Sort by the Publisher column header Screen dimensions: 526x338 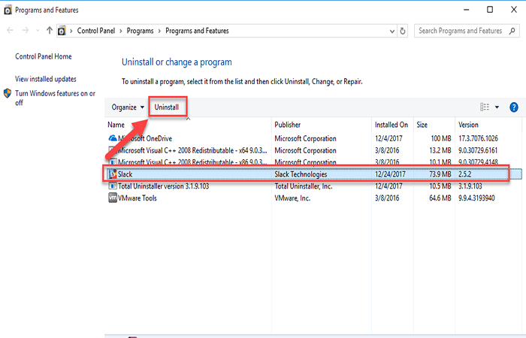tap(288, 125)
